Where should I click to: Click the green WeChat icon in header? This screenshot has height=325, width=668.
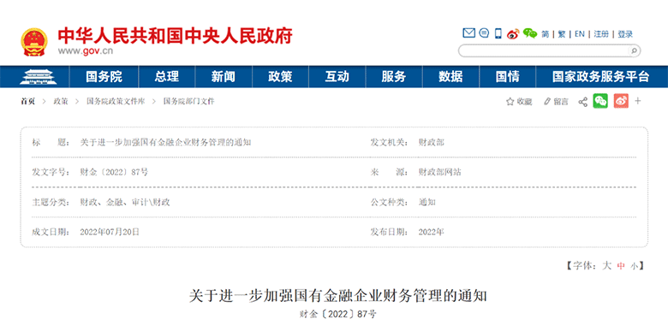coord(529,33)
